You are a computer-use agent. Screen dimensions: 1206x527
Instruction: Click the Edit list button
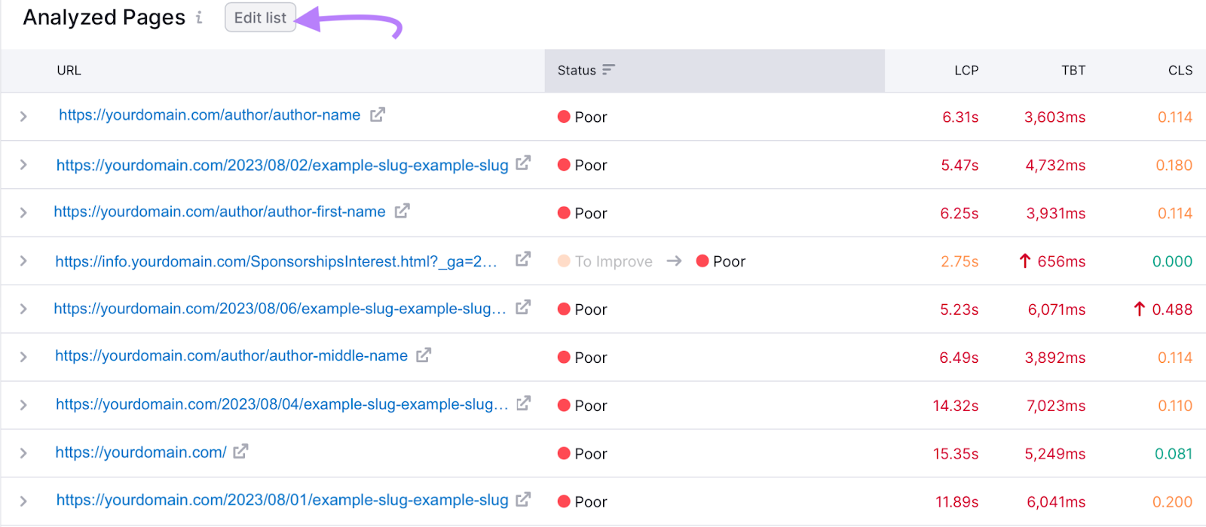260,18
